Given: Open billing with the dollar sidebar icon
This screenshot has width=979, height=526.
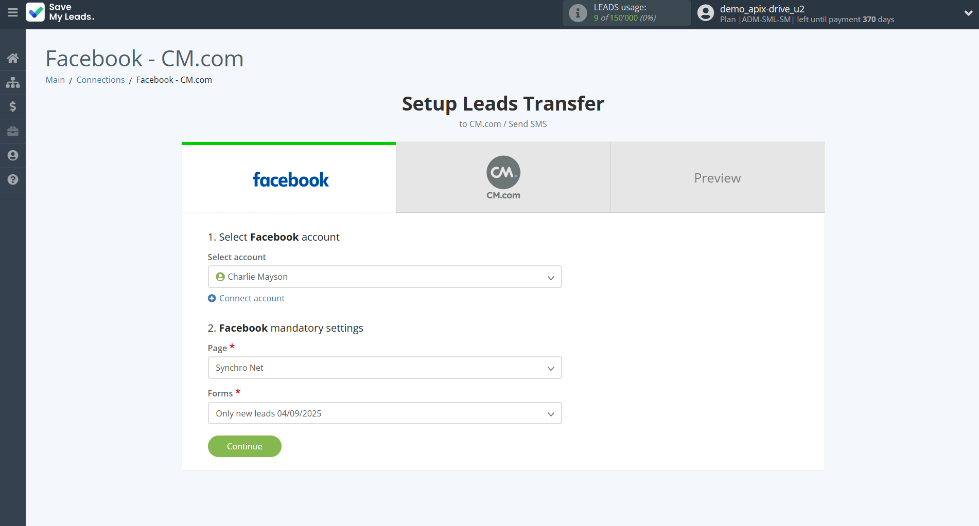Looking at the screenshot, I should click(x=12, y=106).
